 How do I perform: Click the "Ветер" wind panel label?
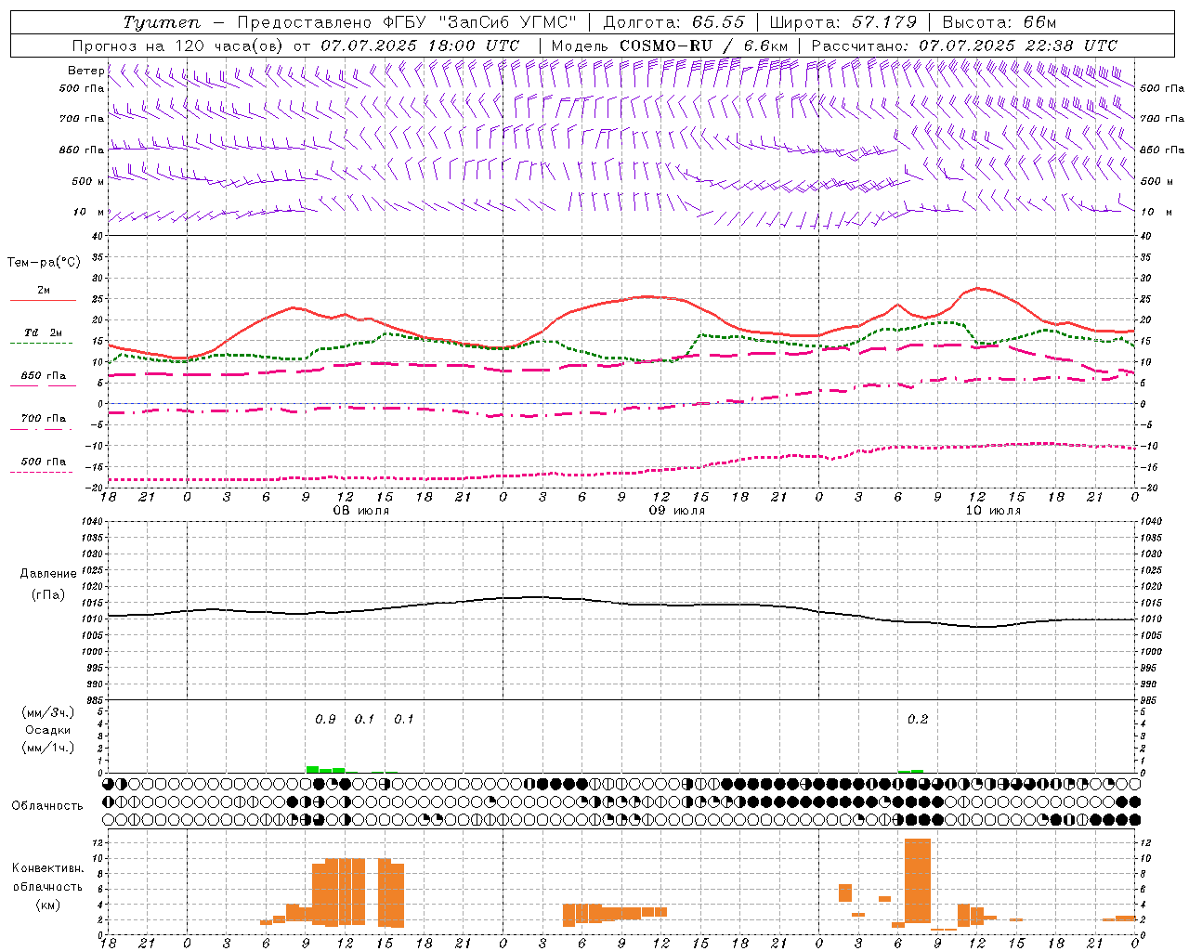[86, 71]
